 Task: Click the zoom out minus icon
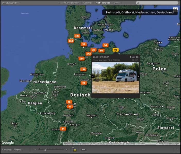click(x=35, y=150)
